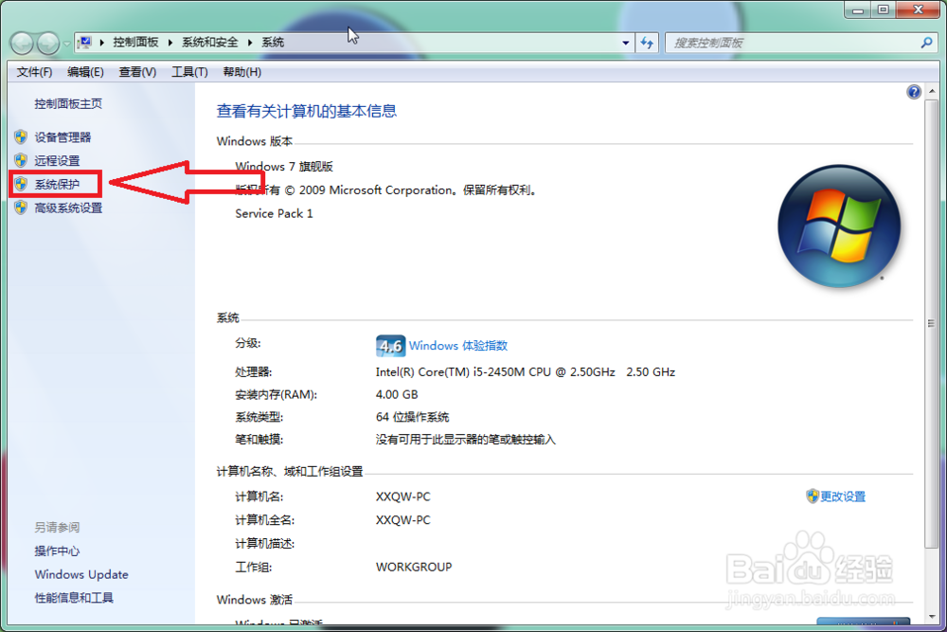
Task: Open 远程设置 from the sidebar
Action: (58, 161)
